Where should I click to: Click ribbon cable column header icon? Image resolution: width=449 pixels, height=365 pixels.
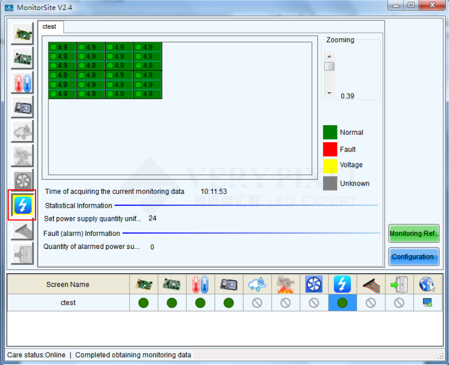coord(371,285)
